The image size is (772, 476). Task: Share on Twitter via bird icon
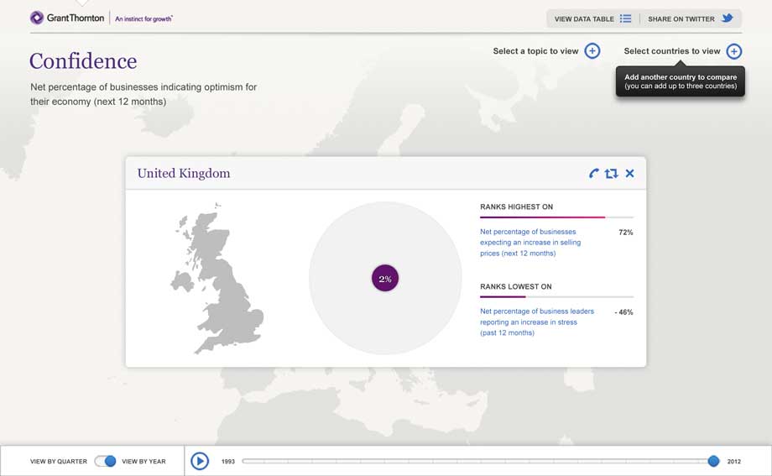point(728,18)
